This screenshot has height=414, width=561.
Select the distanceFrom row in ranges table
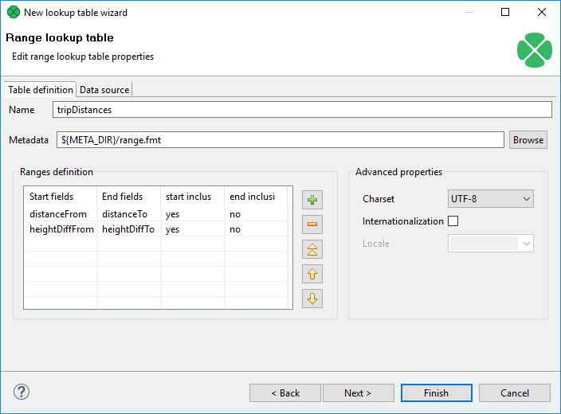tap(60, 214)
